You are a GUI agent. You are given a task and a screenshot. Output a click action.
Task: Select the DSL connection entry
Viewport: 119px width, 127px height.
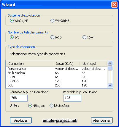coord(57,85)
